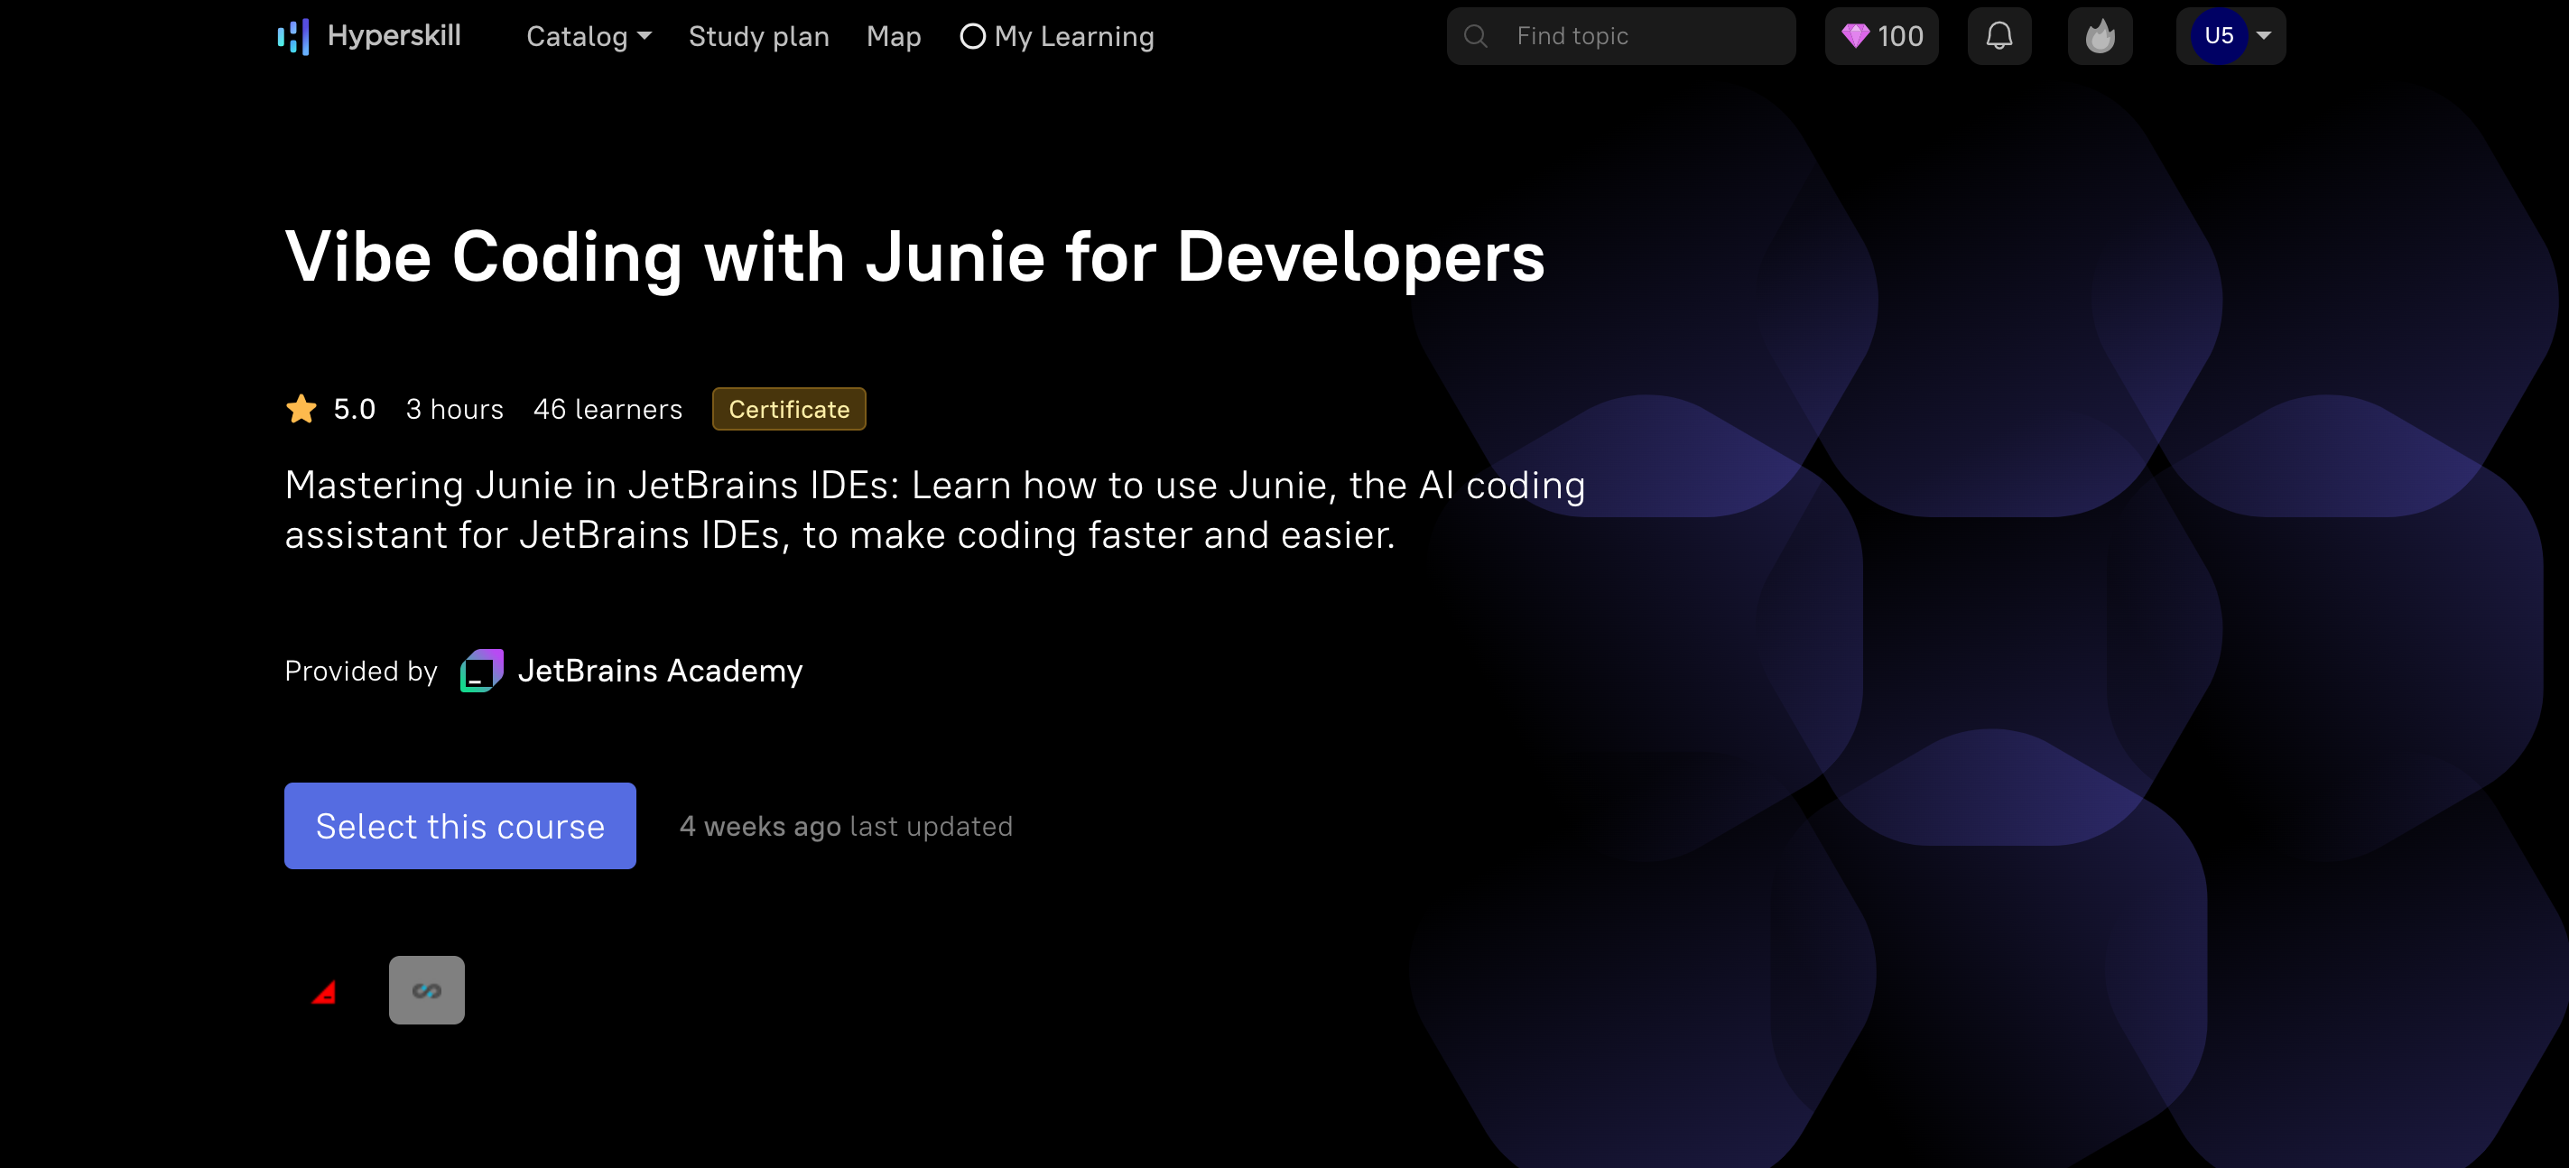This screenshot has height=1168, width=2569.
Task: Click the red triangle share icon
Action: [x=324, y=991]
